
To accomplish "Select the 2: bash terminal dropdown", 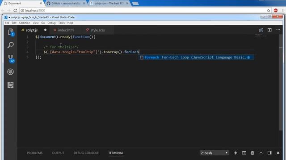I will (214, 153).
